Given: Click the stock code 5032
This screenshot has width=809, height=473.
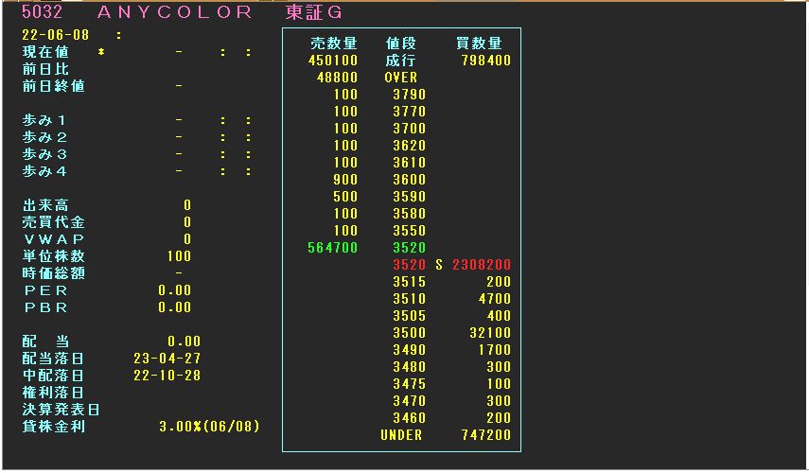Looking at the screenshot, I should pos(42,12).
